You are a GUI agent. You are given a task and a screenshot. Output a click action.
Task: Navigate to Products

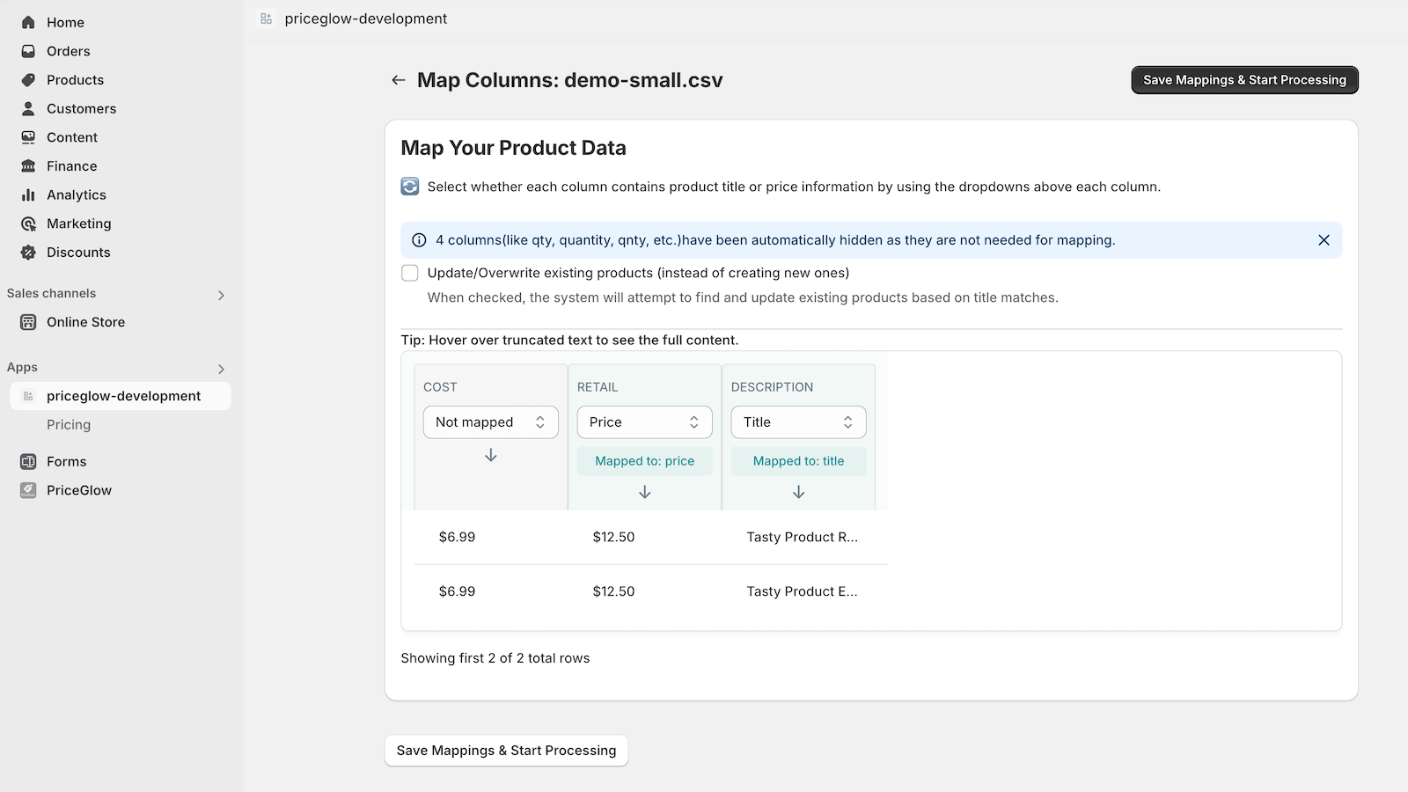point(74,79)
